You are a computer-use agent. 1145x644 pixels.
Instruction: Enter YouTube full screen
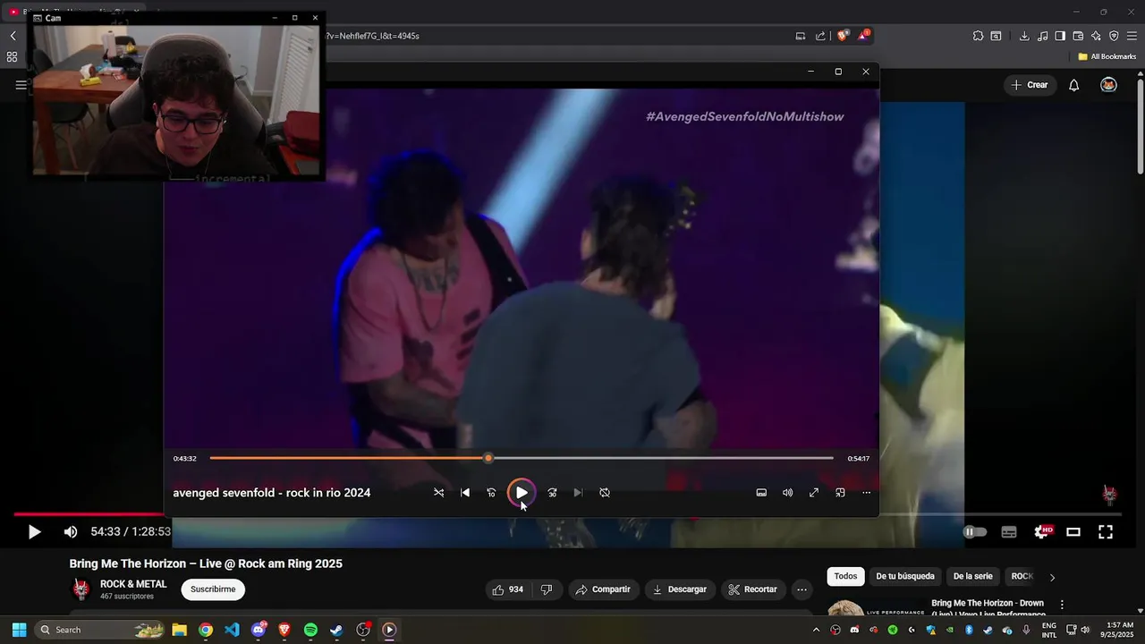(x=1106, y=532)
